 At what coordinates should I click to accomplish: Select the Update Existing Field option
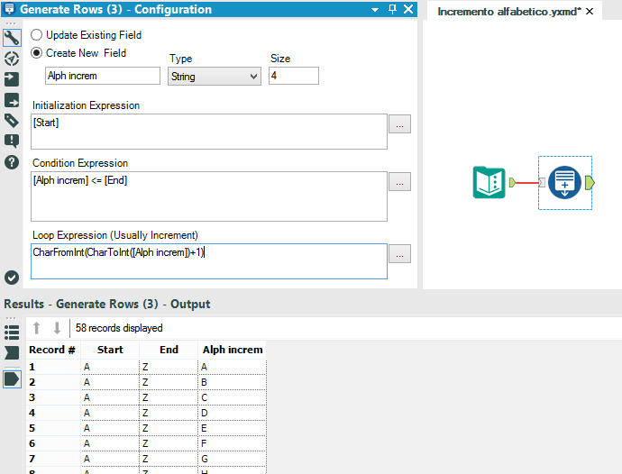click(37, 35)
